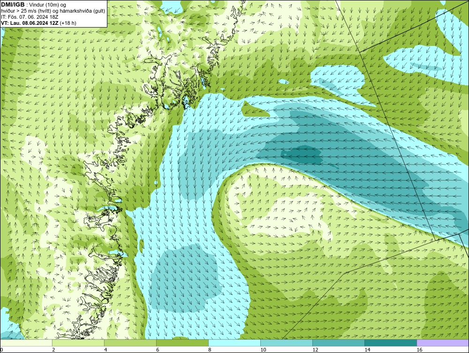Click the 8–10 m/s pale cyan swatch
Screen dimensions: 469x353
[x=234, y=343]
